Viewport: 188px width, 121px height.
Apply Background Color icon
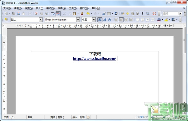(173, 20)
